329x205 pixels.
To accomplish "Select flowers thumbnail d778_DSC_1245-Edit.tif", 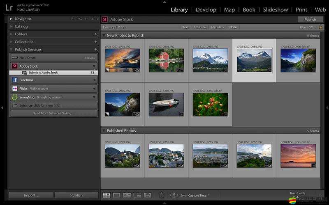I will point(210,105).
